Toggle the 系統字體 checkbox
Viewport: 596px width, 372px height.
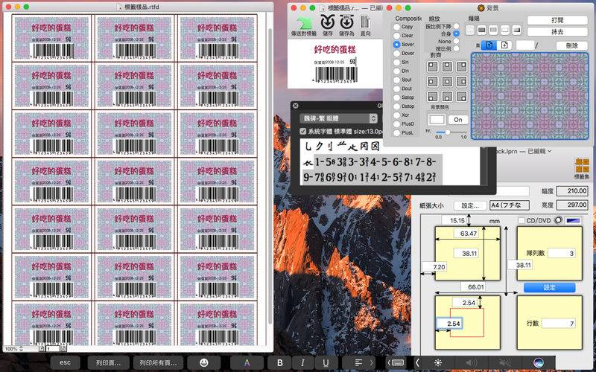coord(303,132)
